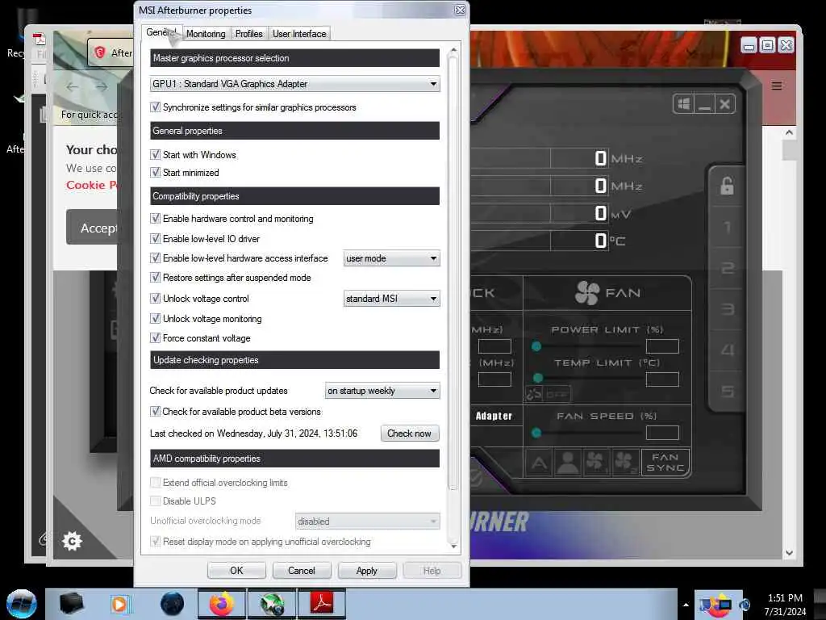The width and height of the screenshot is (826, 620).
Task: Switch to the Monitoring tab
Action: click(206, 34)
